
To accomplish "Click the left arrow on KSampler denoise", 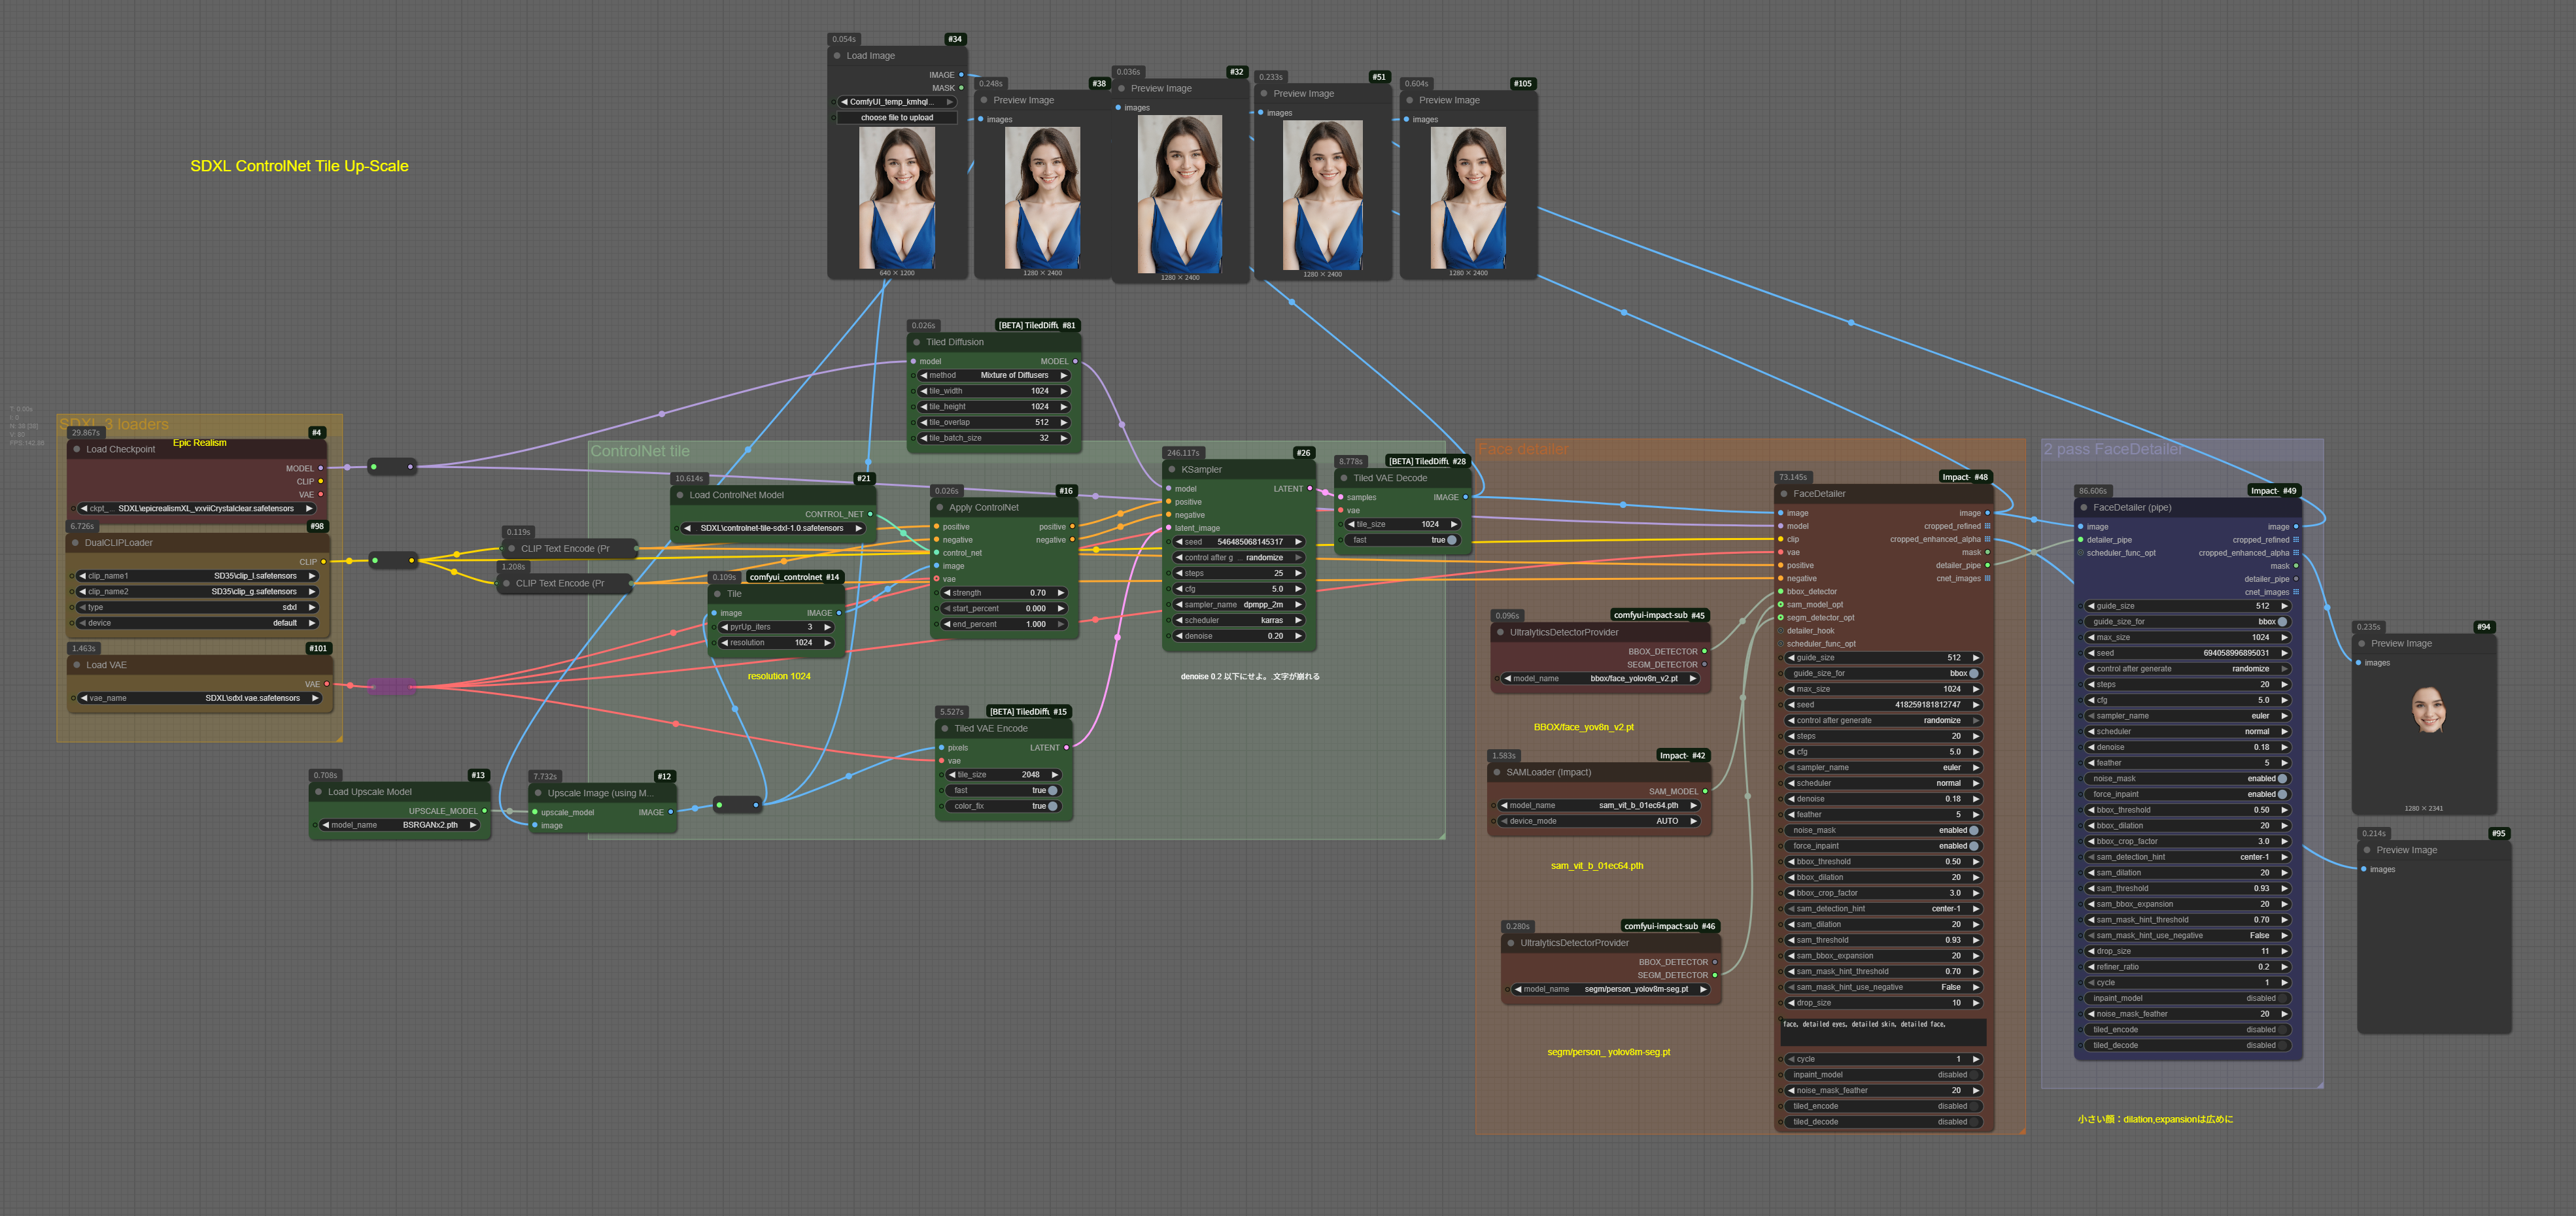I will (1179, 636).
